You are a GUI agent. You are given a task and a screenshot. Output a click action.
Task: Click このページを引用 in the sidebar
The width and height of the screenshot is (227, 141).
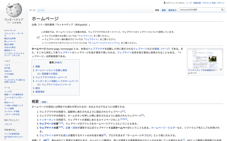tap(12, 114)
